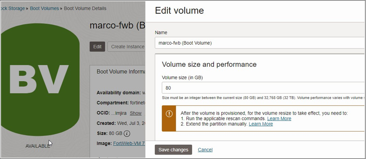366x159 pixels.
Task: Click the Boot Volume Details breadcrumb text
Action: coord(85,8)
